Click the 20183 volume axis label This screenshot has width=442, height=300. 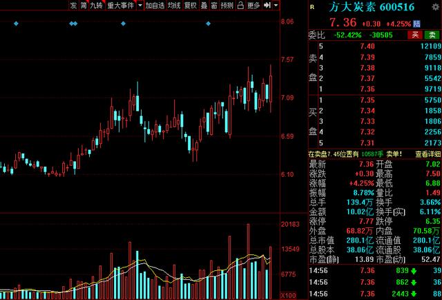[290, 224]
